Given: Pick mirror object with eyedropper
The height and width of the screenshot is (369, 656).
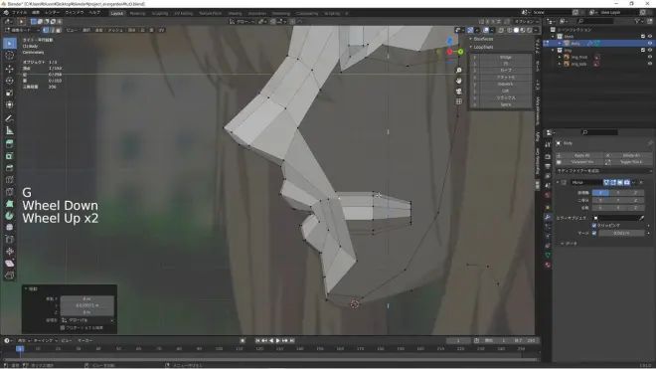Looking at the screenshot, I should pyautogui.click(x=642, y=218).
